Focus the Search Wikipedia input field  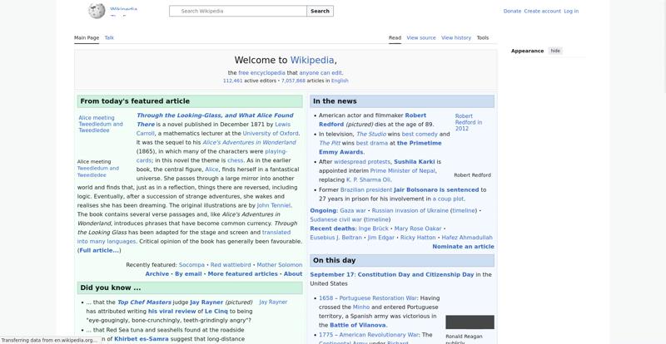click(x=238, y=11)
